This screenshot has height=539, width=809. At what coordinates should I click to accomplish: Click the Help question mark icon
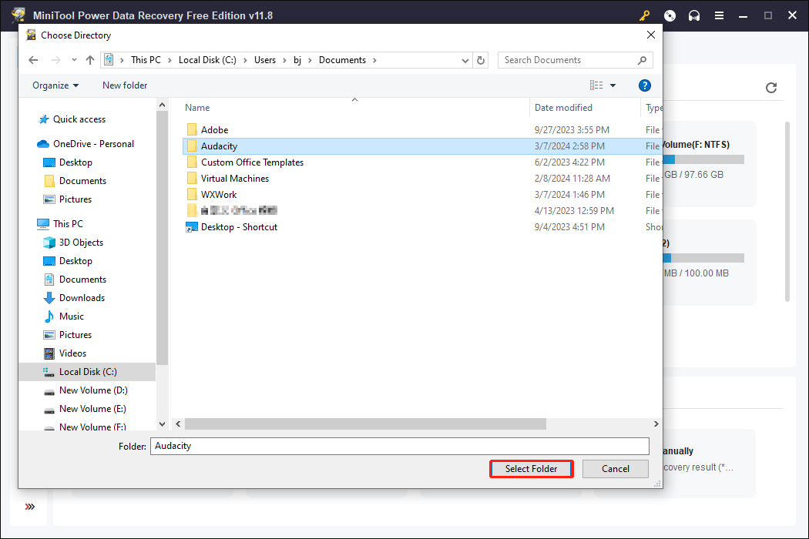[645, 85]
